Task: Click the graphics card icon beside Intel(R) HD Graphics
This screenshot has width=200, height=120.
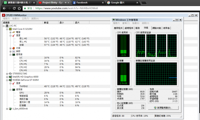Action: coord(10,77)
